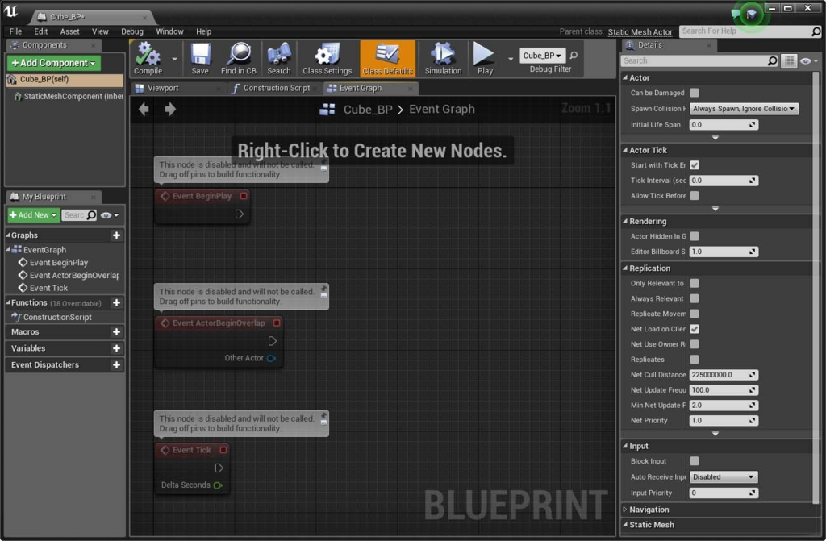Open the Asset menu

click(69, 31)
